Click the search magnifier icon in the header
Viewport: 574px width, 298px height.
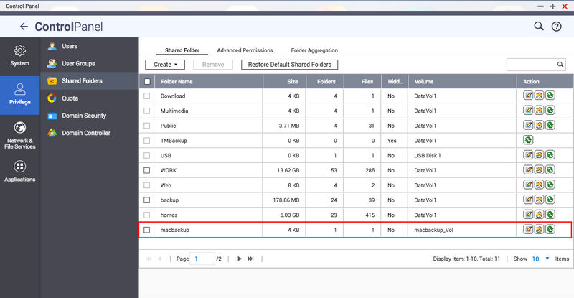point(538,27)
